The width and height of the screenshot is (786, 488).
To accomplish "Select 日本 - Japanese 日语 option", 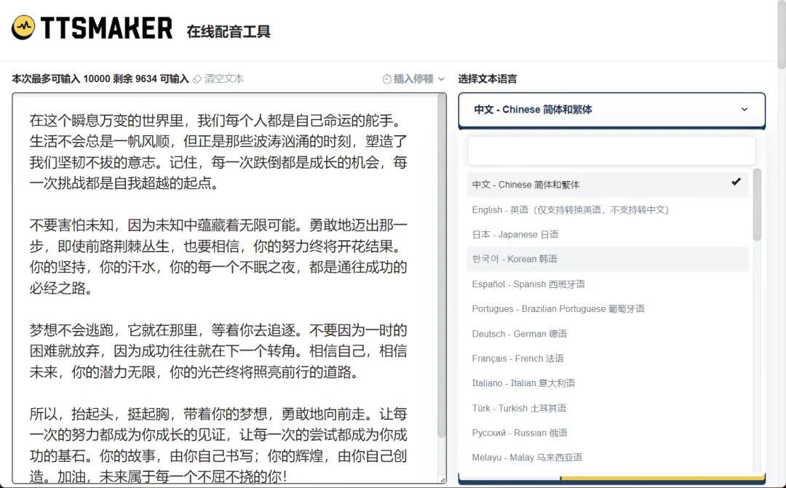I will [x=513, y=233].
